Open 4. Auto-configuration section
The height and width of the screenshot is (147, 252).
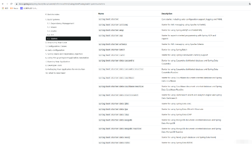55,50
